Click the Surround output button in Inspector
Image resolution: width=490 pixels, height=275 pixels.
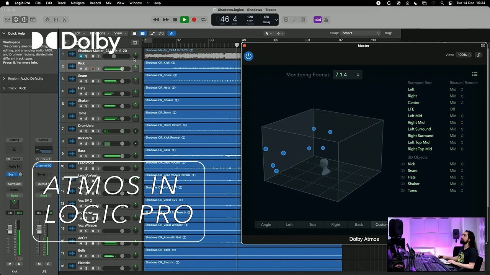pos(14,184)
